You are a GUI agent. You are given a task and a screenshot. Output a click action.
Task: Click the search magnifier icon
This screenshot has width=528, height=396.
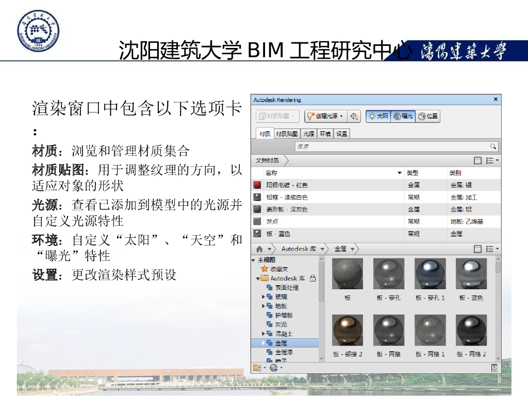(493, 146)
